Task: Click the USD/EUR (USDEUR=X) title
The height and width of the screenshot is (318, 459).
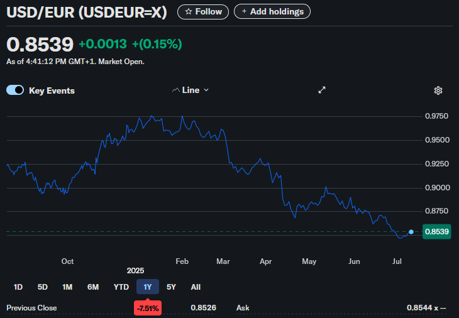Action: tap(87, 13)
